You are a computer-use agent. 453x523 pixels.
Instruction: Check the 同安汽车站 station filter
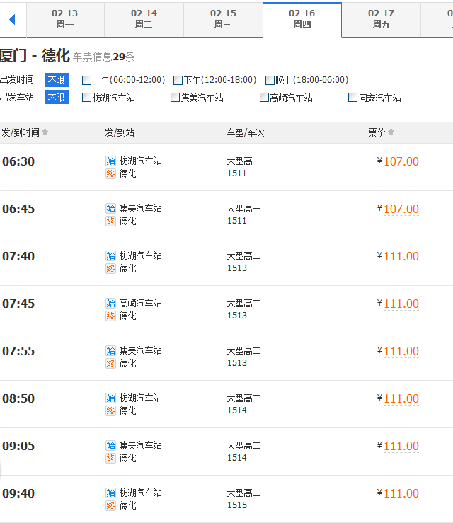(x=352, y=98)
